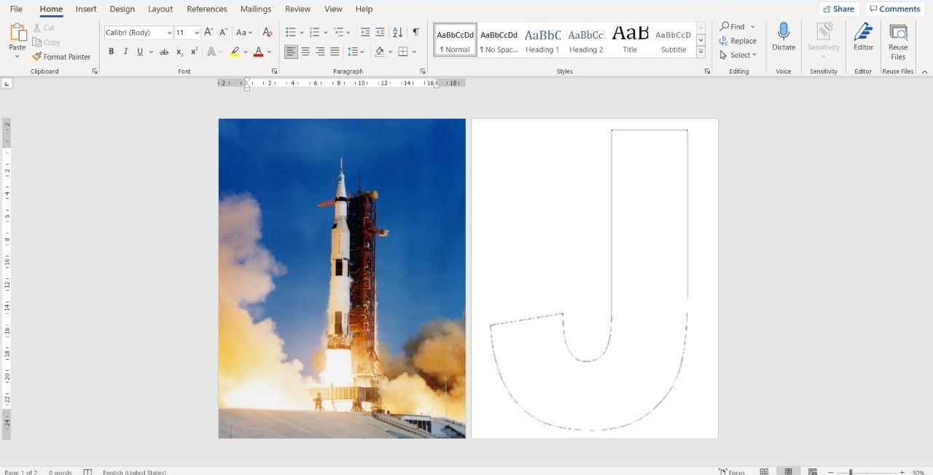Collapse the ribbon arrow
This screenshot has width=933, height=475.
924,71
